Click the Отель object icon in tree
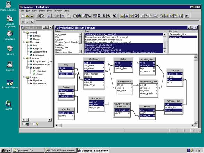204x153 pixels. [31, 39]
